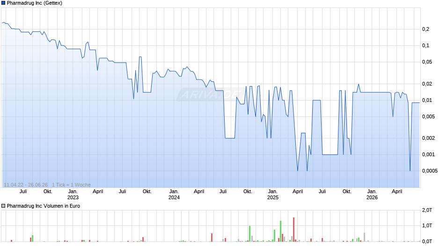Click the volume axis label '2,0T'
Viewport: 440px width, 246px height.
(427, 210)
